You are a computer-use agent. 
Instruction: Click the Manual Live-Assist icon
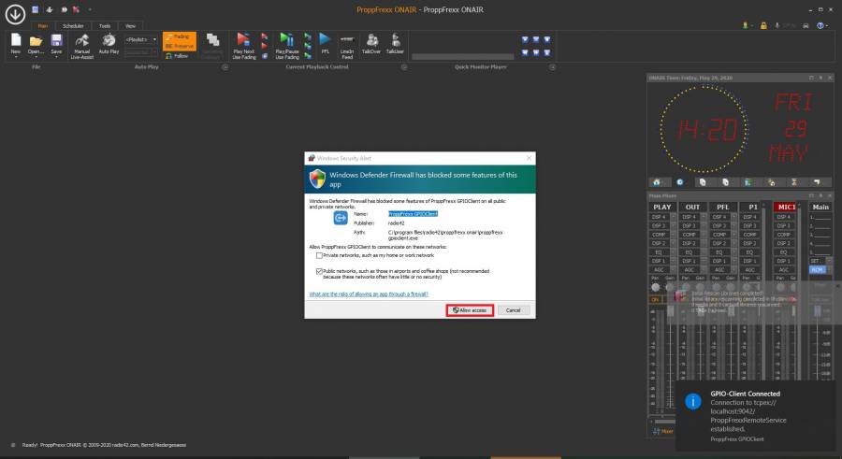[x=82, y=44]
